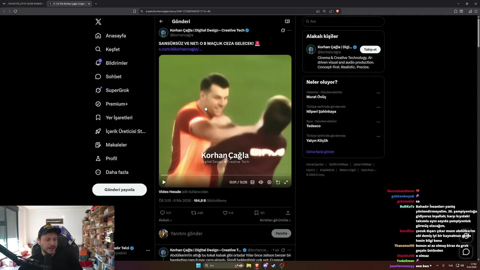The width and height of the screenshot is (480, 270).
Task: Open more options on the reply post
Action: [x=289, y=250]
